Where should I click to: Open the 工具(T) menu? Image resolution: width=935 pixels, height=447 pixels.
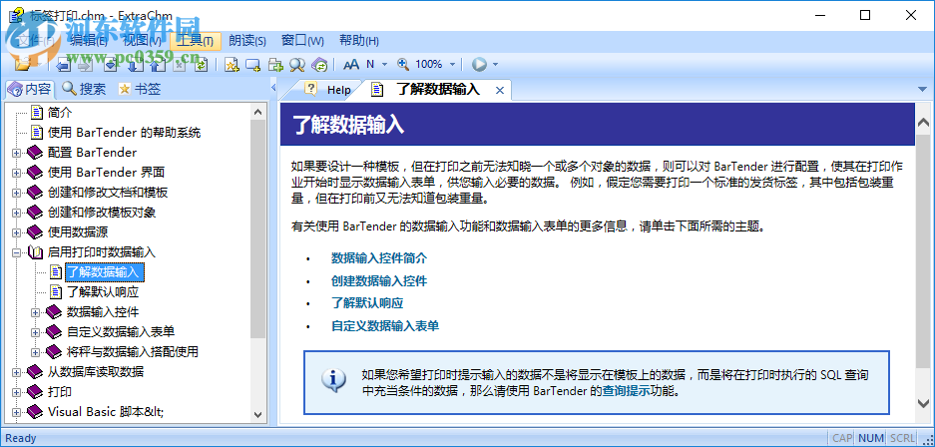click(x=195, y=41)
